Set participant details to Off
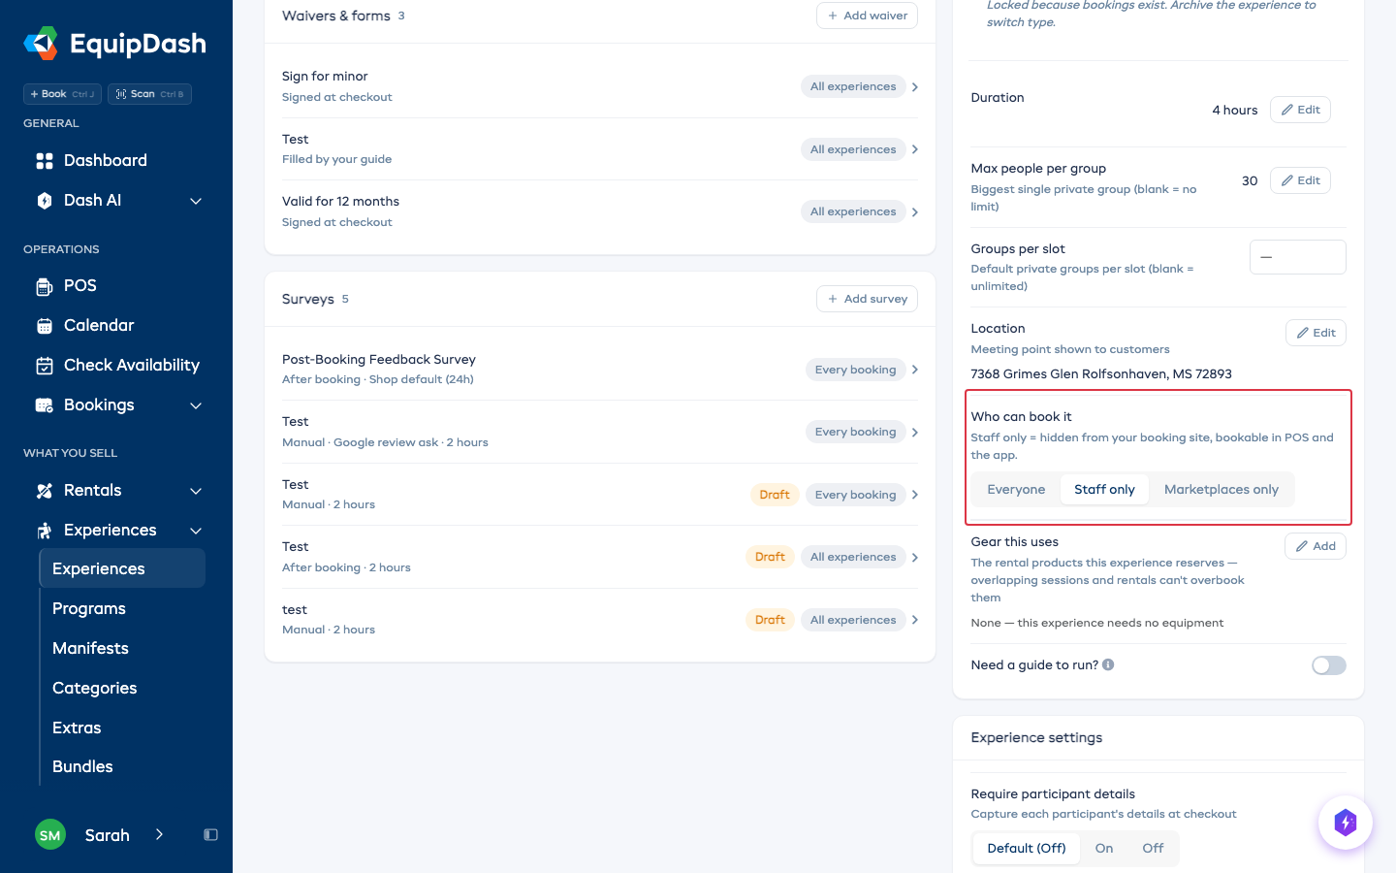 tap(1153, 849)
